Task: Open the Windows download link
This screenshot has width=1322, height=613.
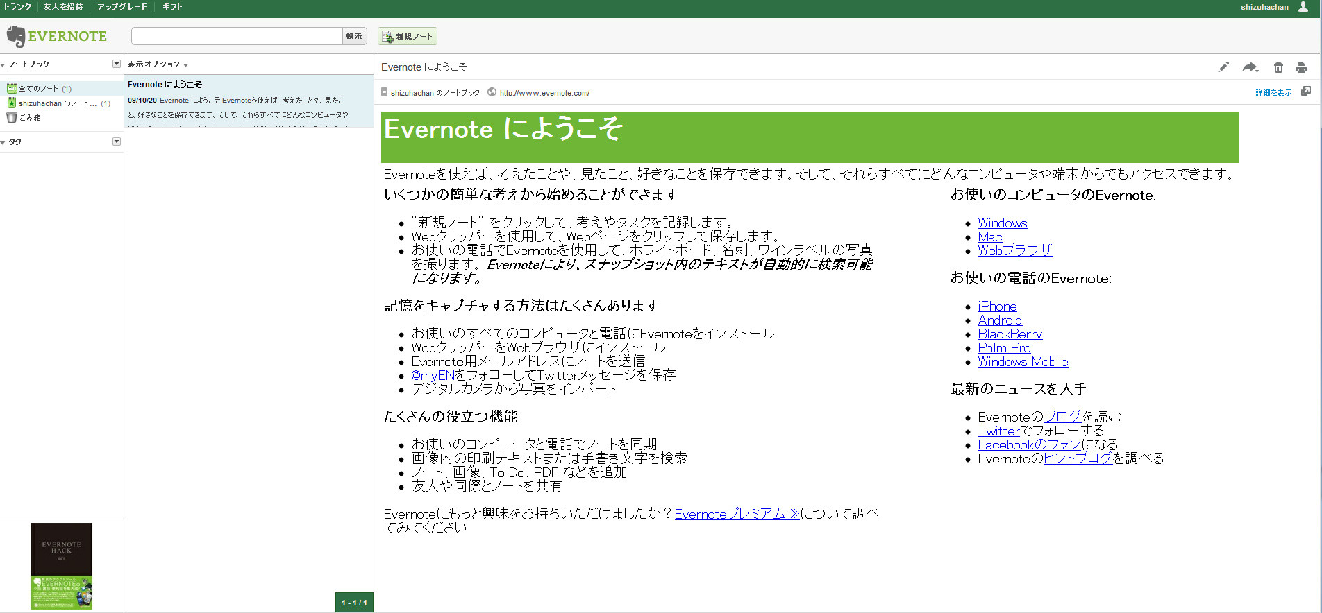Action: click(1003, 223)
